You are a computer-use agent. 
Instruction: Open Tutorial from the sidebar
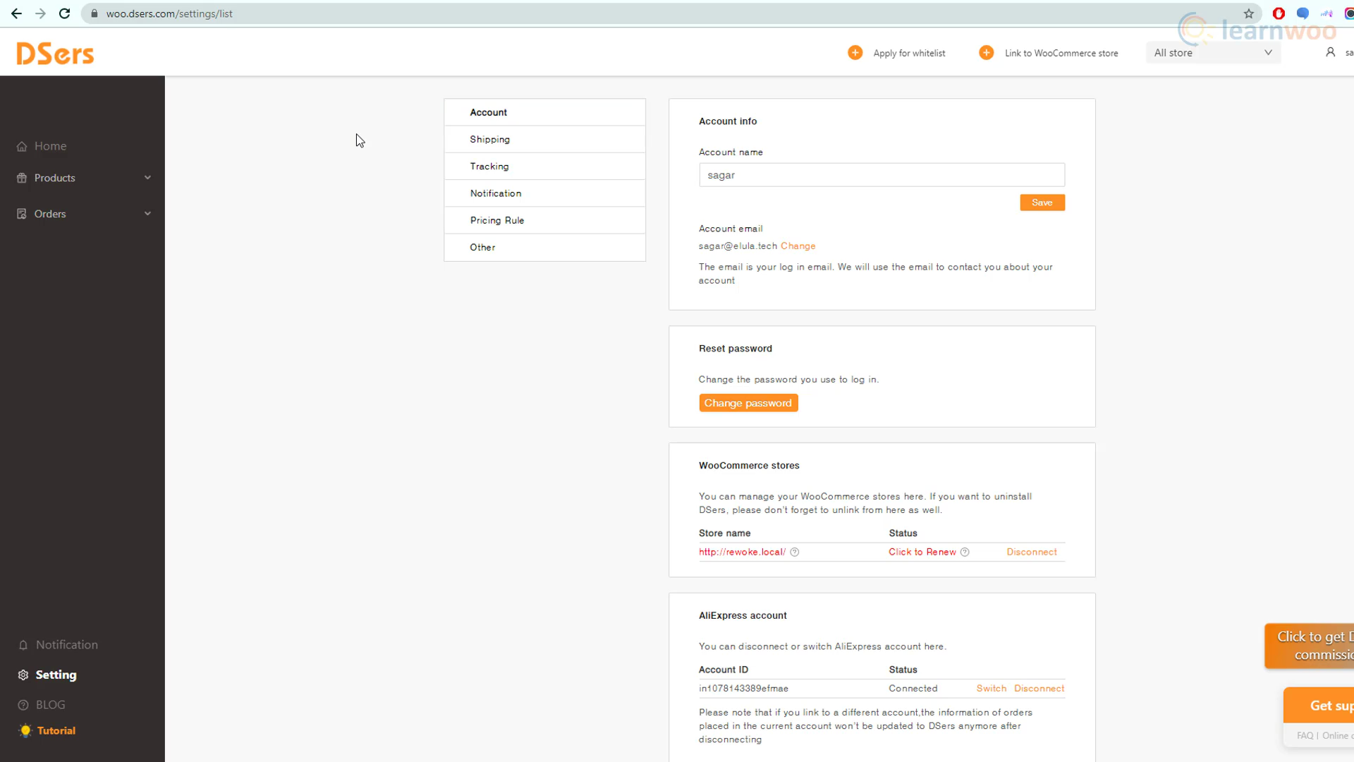tap(56, 731)
